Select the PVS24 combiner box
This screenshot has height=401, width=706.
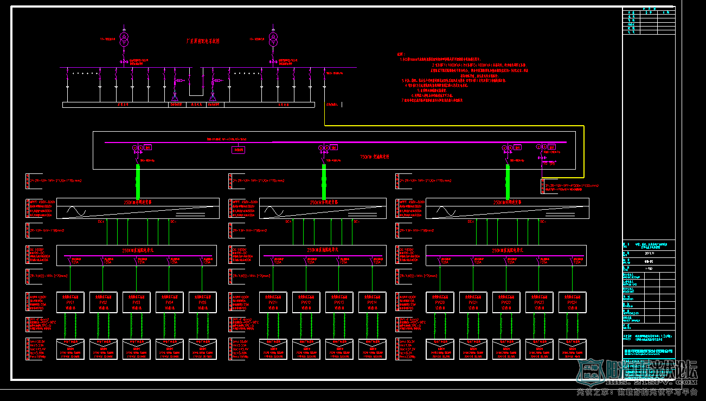tap(573, 302)
